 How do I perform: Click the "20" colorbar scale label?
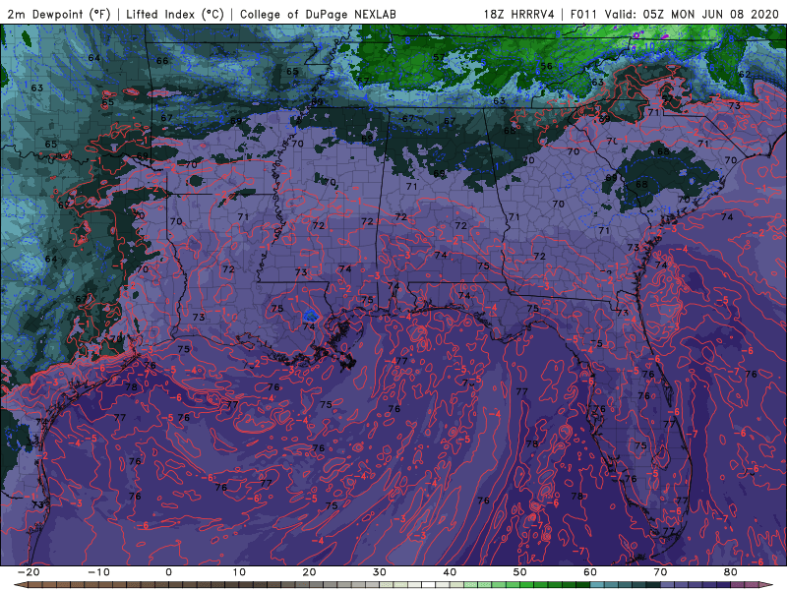click(309, 572)
